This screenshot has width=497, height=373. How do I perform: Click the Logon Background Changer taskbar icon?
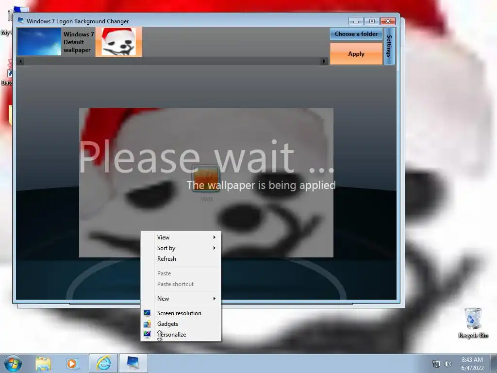click(x=133, y=363)
